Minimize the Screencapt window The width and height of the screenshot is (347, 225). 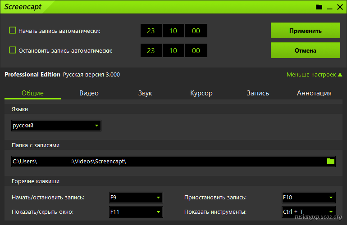[x=329, y=7]
